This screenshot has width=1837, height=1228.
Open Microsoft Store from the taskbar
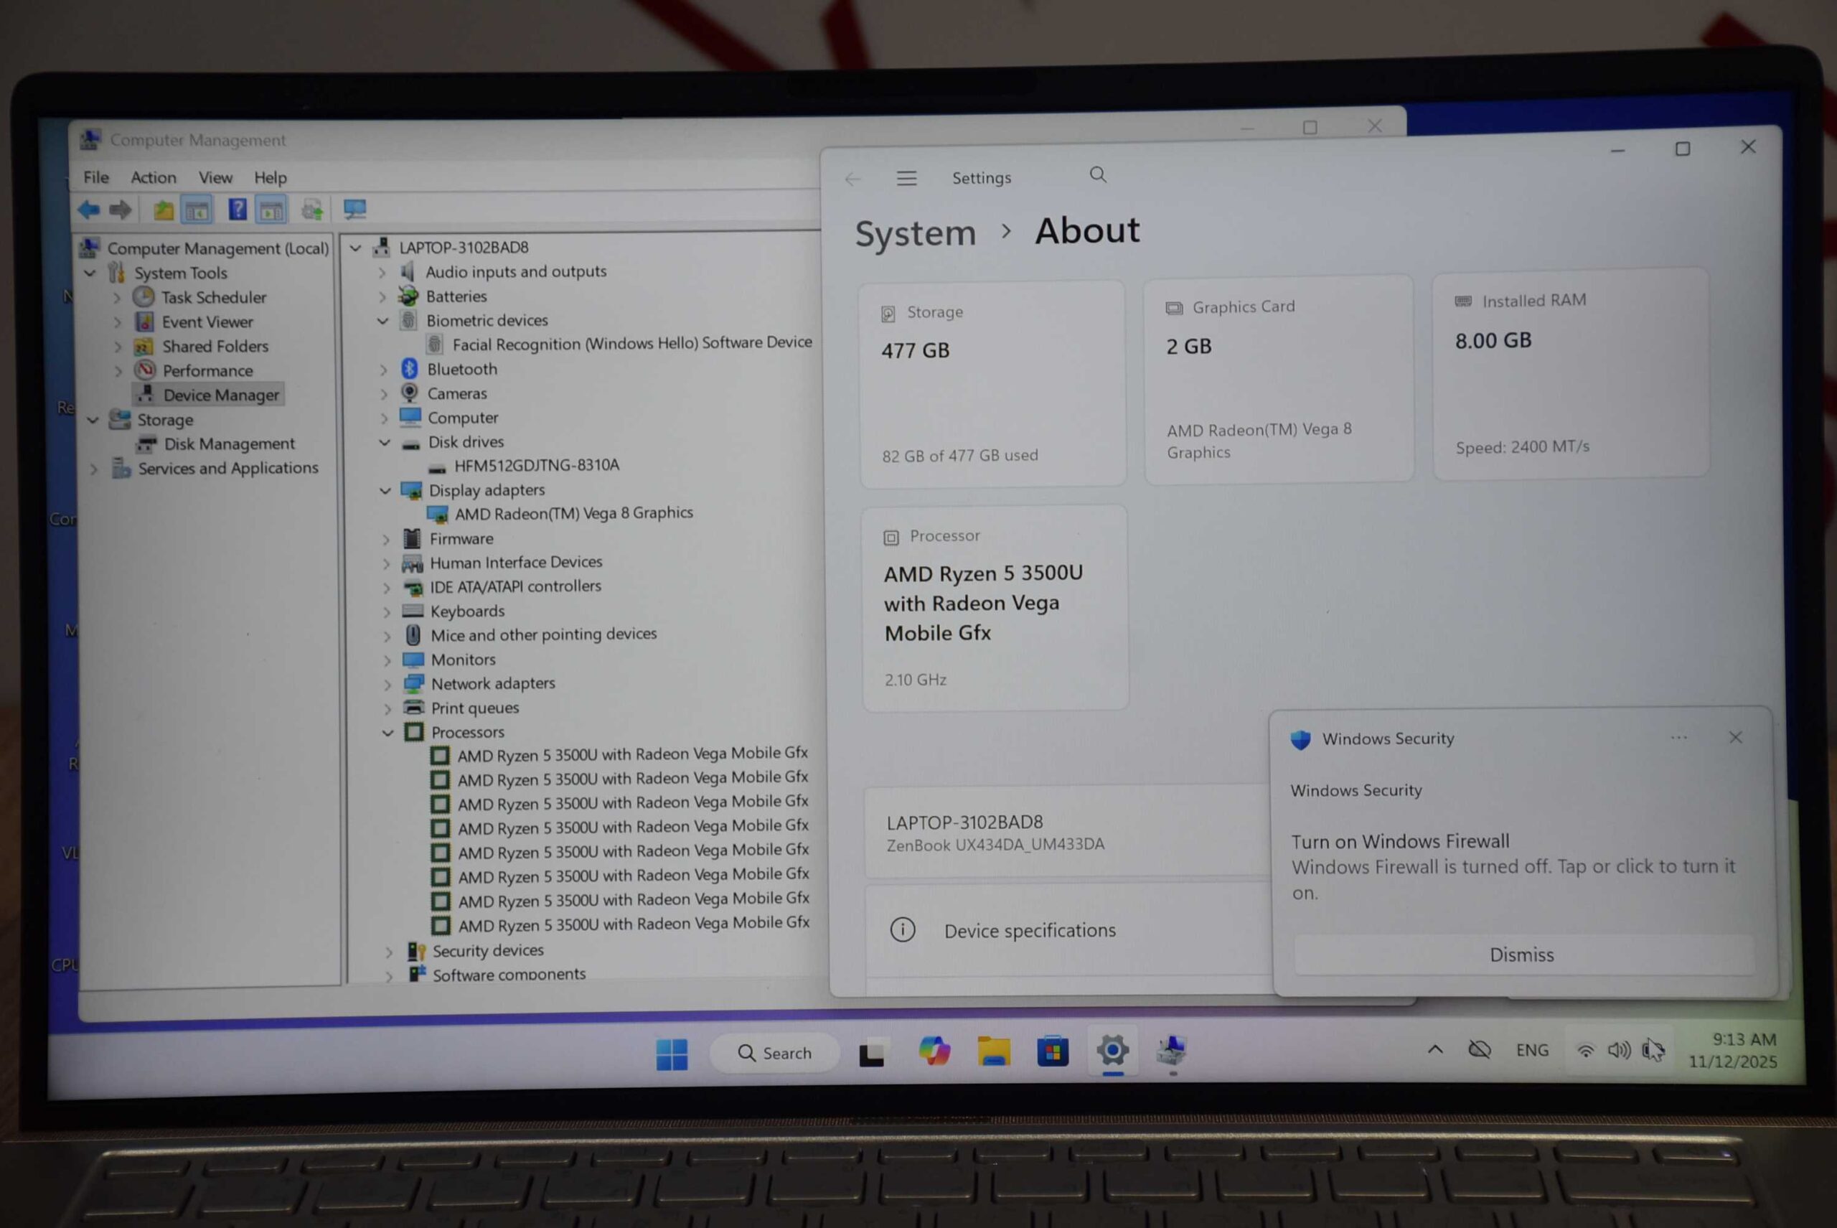[x=1053, y=1051]
